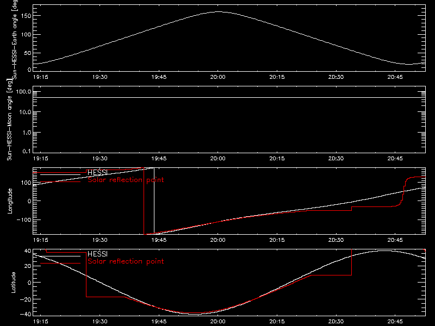The image size is (435, 326).
Task: Click 19:15 time label under Earth angle plot
Action: [x=40, y=77]
